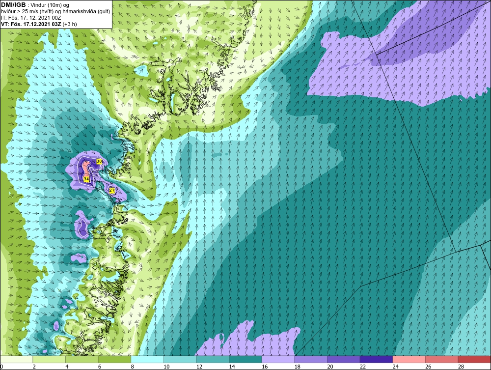Viewport: 491px width, 370px height.
Task: Click the 'DMI/IGB' title text
Action: point(13,5)
